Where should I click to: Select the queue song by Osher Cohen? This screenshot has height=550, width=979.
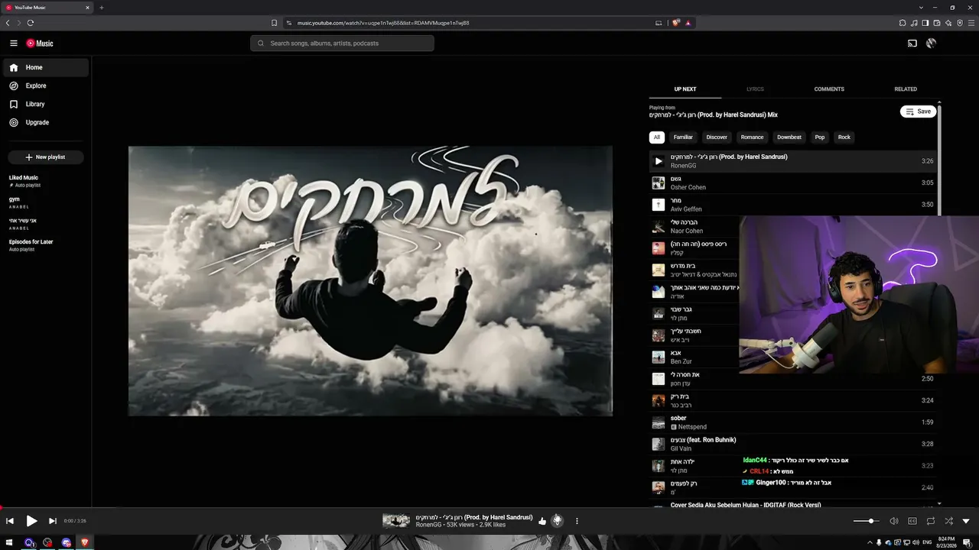coord(792,183)
